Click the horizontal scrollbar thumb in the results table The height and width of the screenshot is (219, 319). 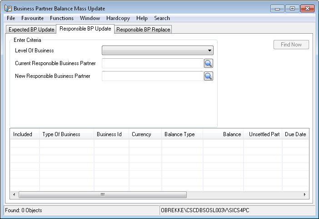pyautogui.click(x=103, y=194)
